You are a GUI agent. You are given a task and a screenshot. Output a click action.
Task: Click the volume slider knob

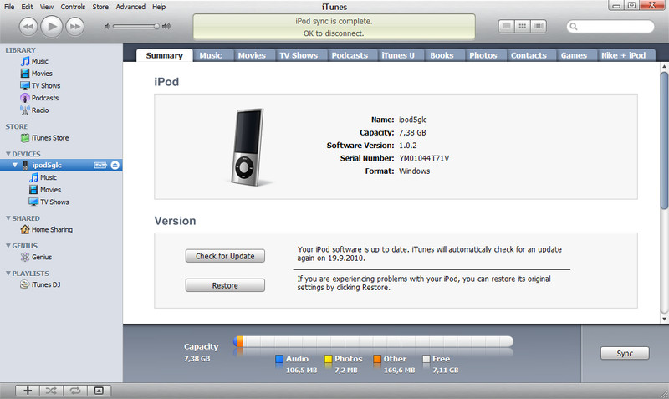click(156, 27)
